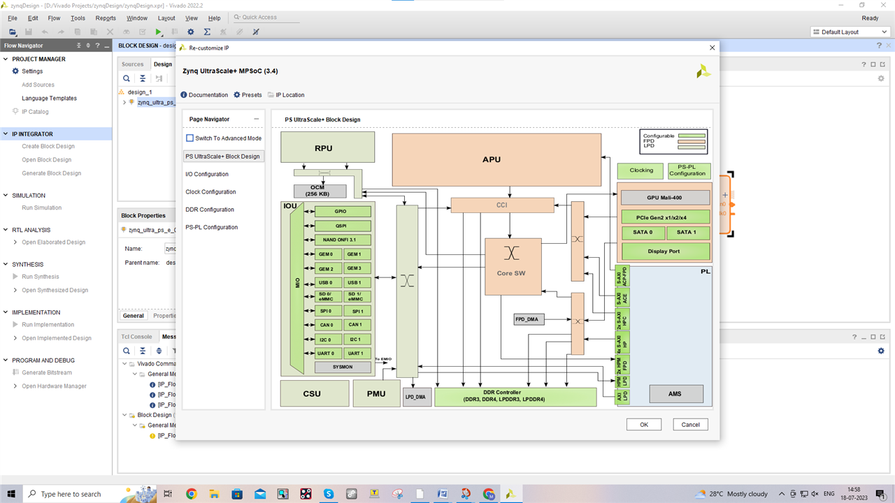Expand Open Elaborated Design entry
Screen dimensions: 895x503
pyautogui.click(x=15, y=242)
